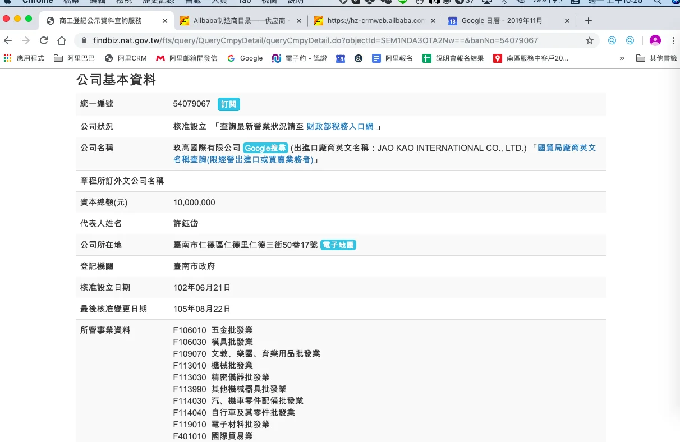Screen dimensions: 680x442
Task: Open Chrome's three-dot menu
Action: pos(673,40)
